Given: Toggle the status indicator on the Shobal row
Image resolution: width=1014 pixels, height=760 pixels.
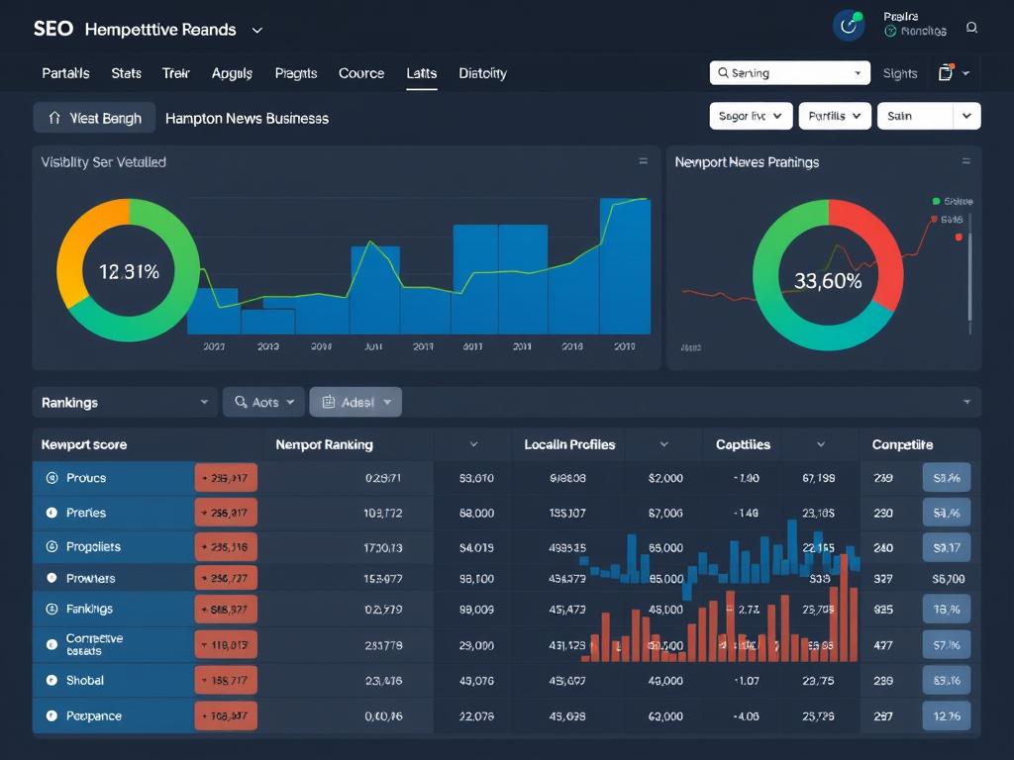Looking at the screenshot, I should click(51, 680).
